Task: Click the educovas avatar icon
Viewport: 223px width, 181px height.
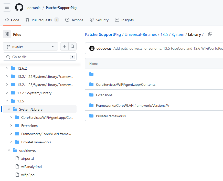Action: [92, 48]
